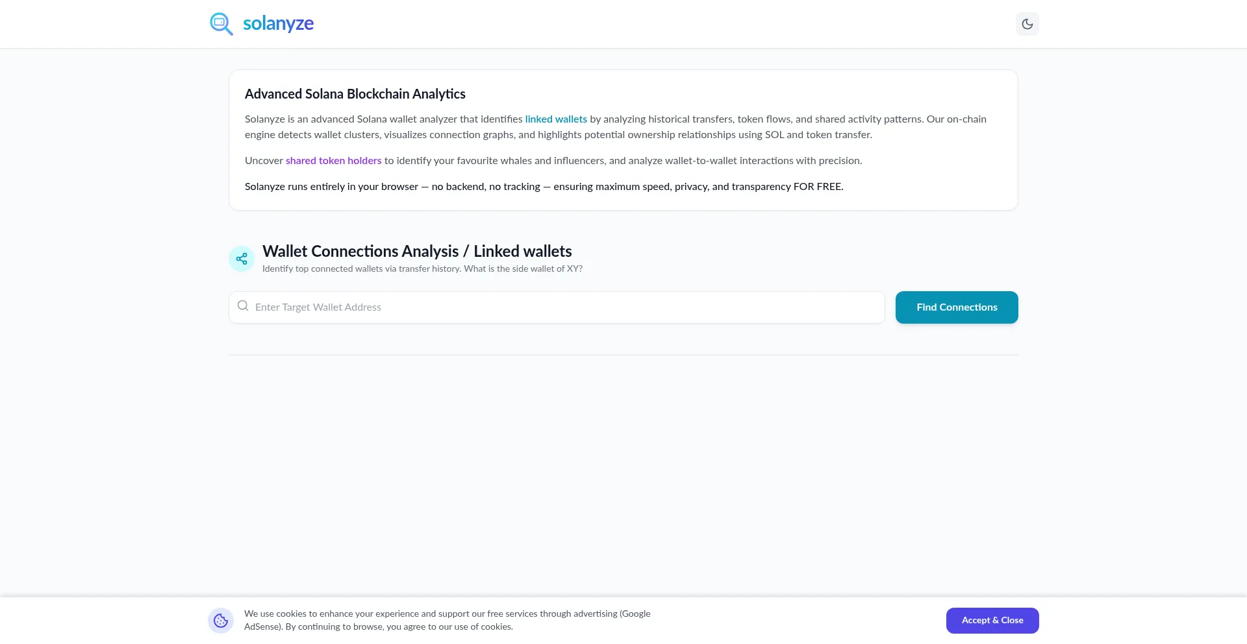
Task: Click the divider line below the wallet field
Action: [x=623, y=355]
